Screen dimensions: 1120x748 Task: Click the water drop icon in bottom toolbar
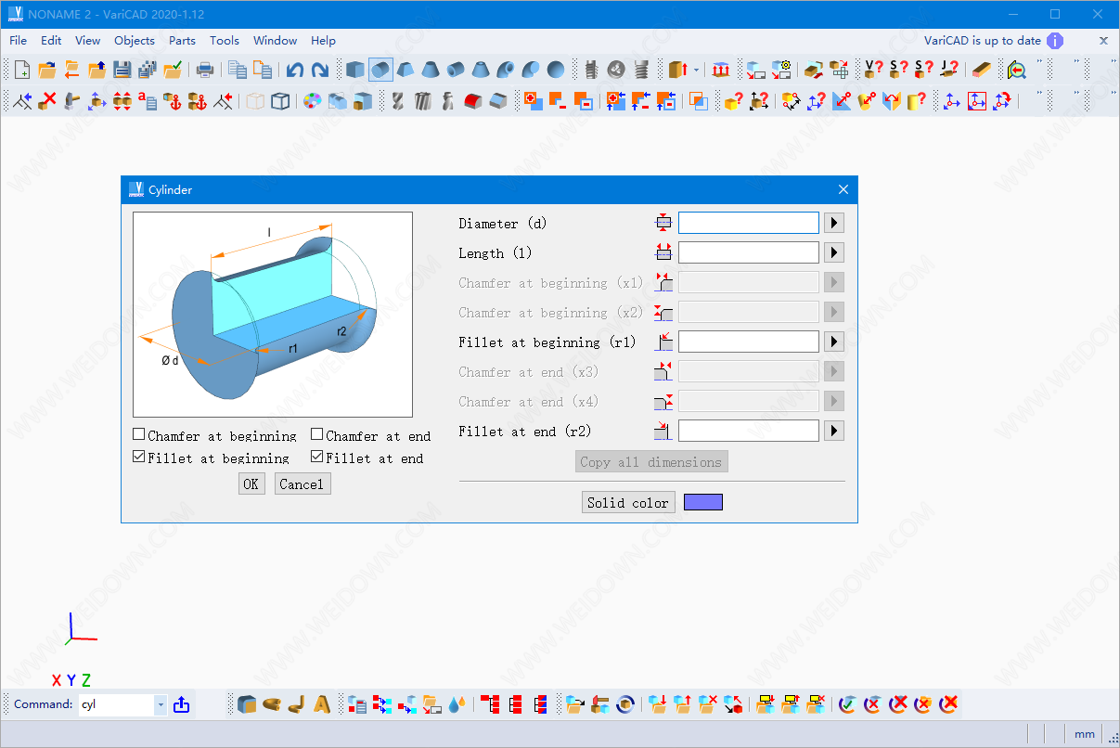tap(457, 704)
